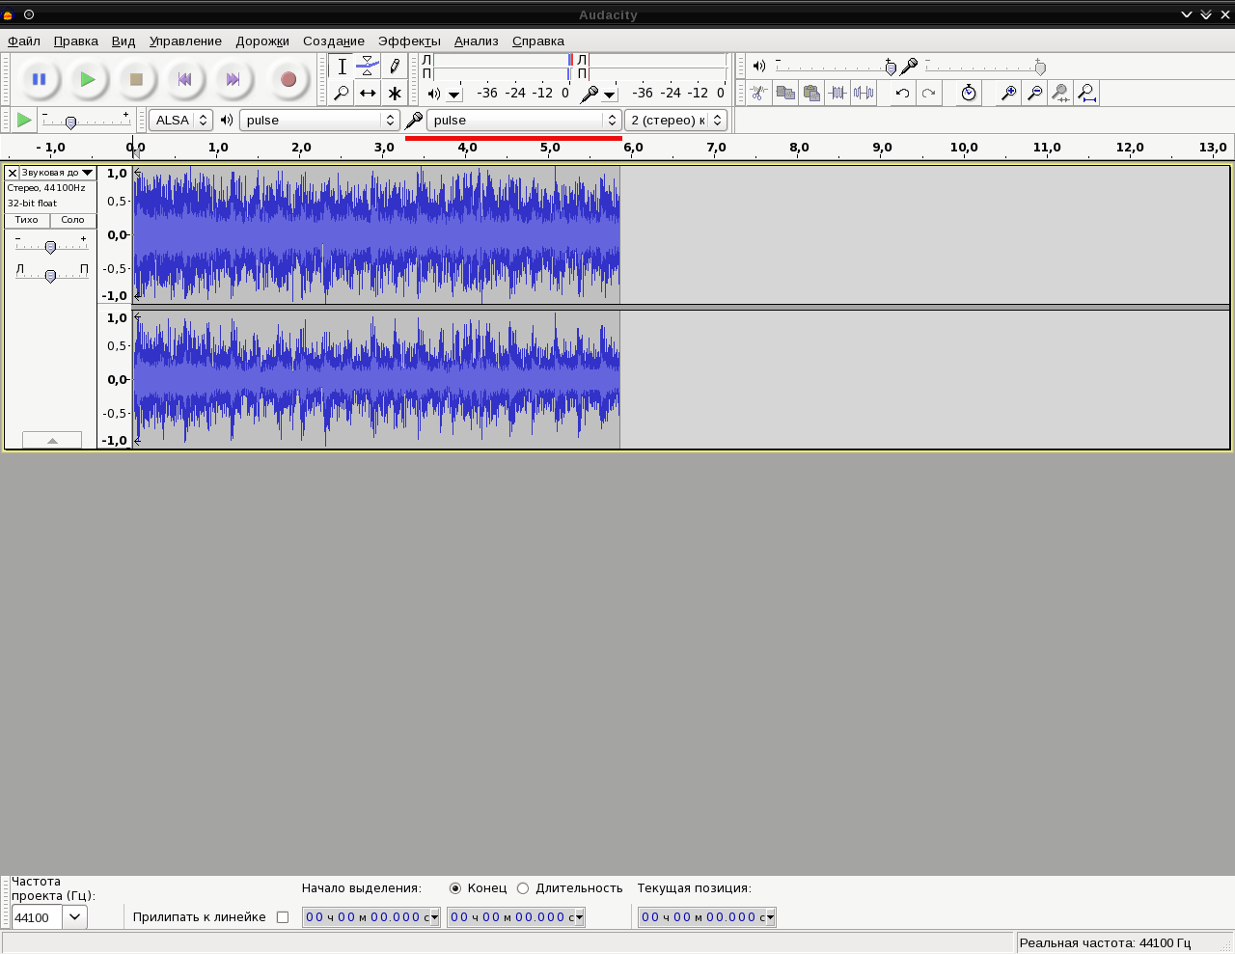The height and width of the screenshot is (954, 1235).
Task: Expand the stereo channels dropdown
Action: tap(675, 121)
